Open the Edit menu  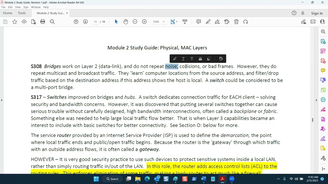point(10,7)
